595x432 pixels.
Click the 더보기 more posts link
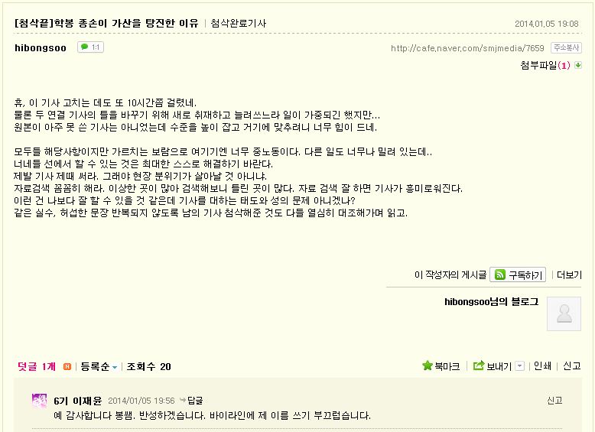(569, 275)
